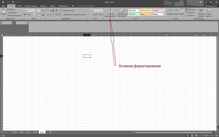Image resolution: width=219 pixels, height=137 pixels.
Task: Switch to the Рецензирование tab
Action: pyautogui.click(x=64, y=6)
